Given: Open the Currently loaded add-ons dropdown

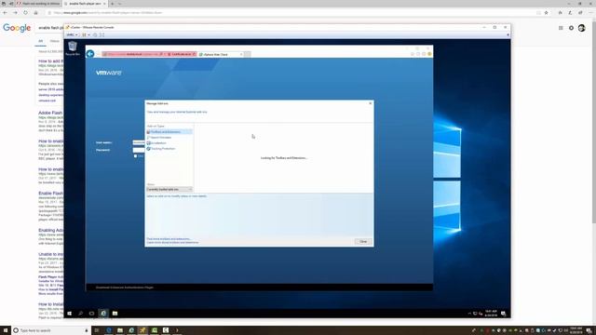Looking at the screenshot, I should pos(169,189).
